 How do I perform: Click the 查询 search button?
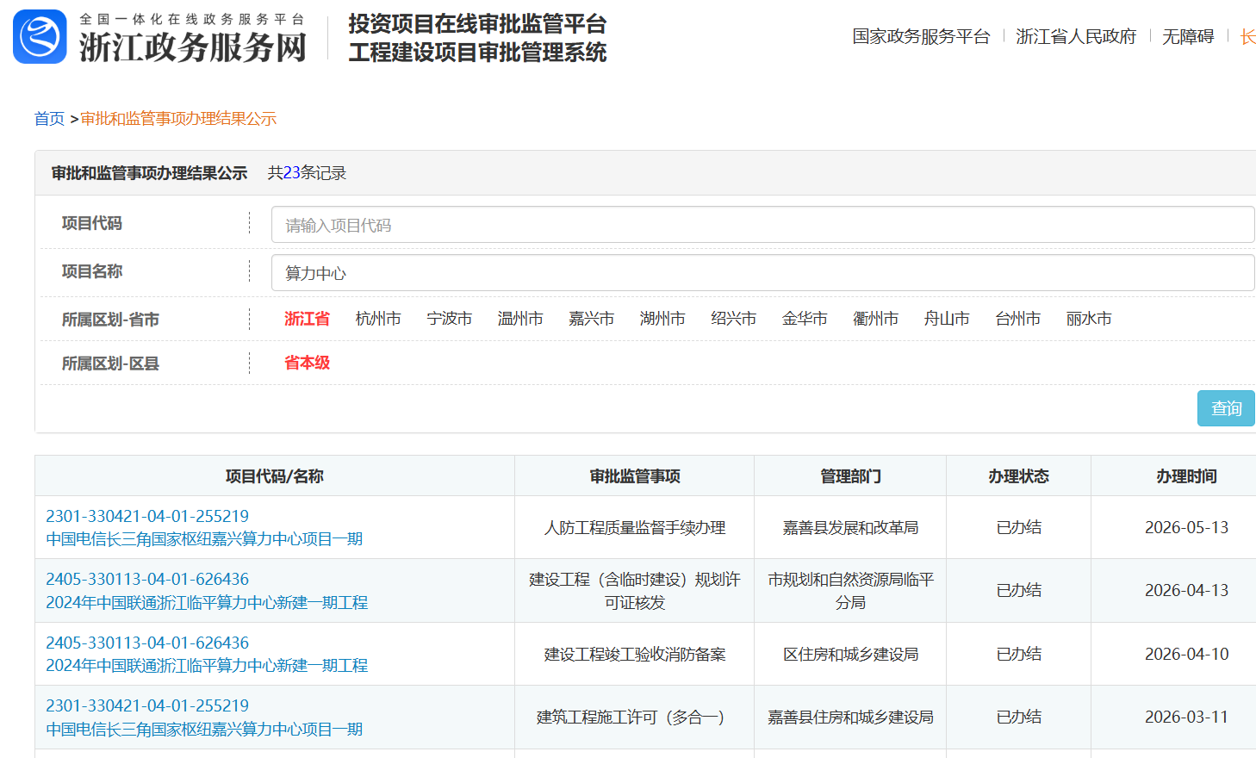point(1226,408)
